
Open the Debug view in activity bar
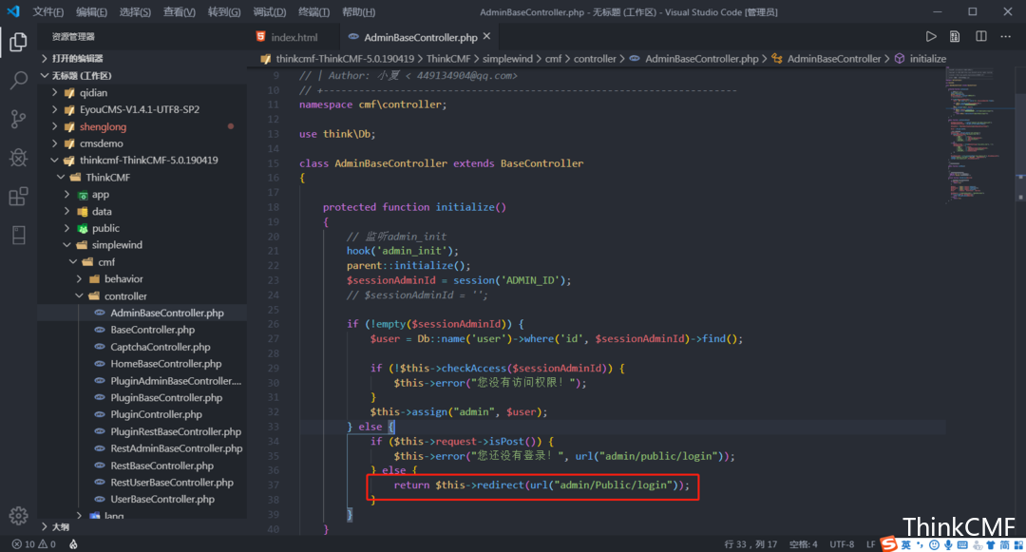point(18,157)
